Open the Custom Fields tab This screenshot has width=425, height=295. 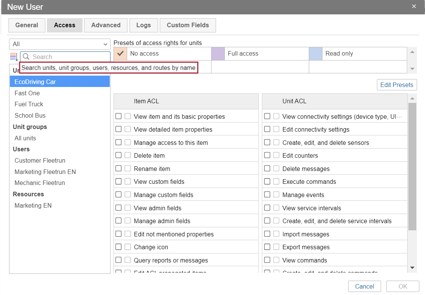[188, 25]
